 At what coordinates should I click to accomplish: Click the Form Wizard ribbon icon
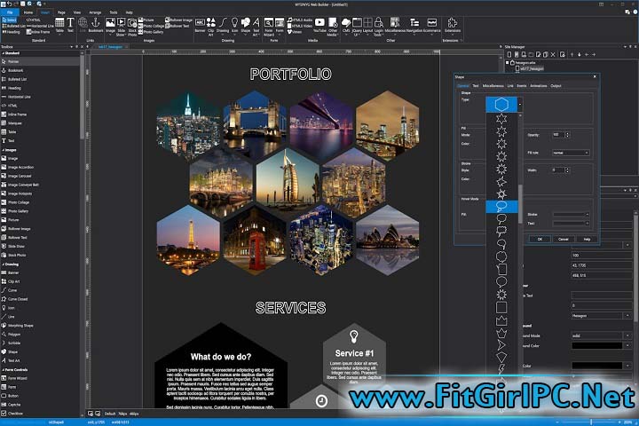click(x=268, y=24)
